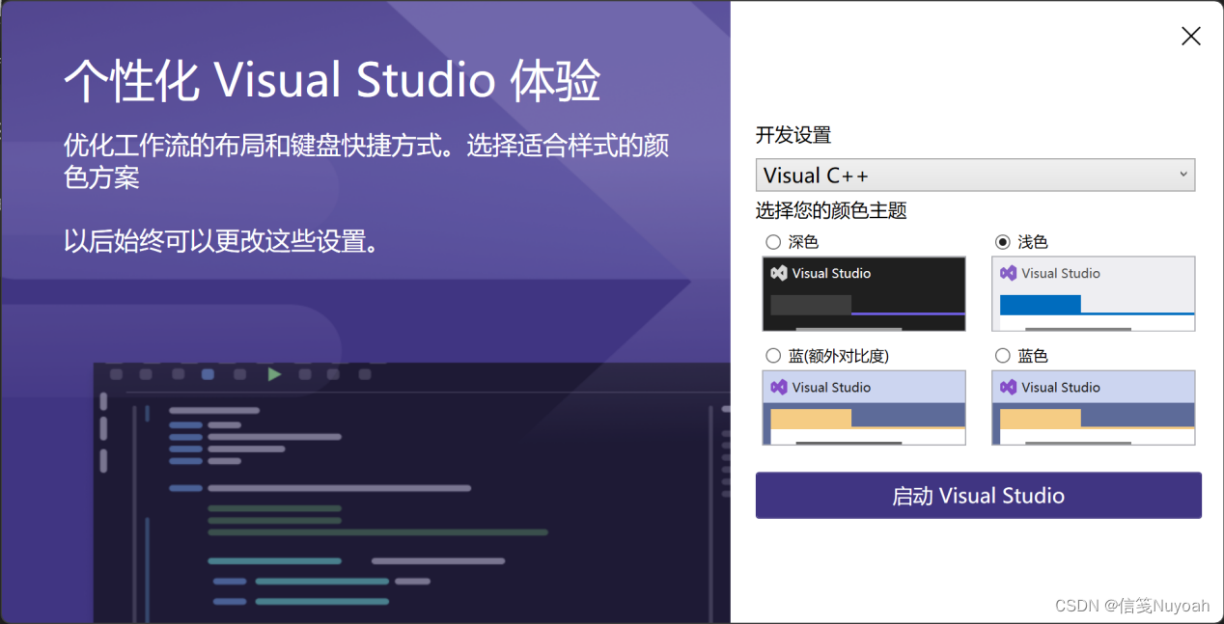The image size is (1224, 624).
Task: Click the blue extra contrast preview thumbnail
Action: (864, 408)
